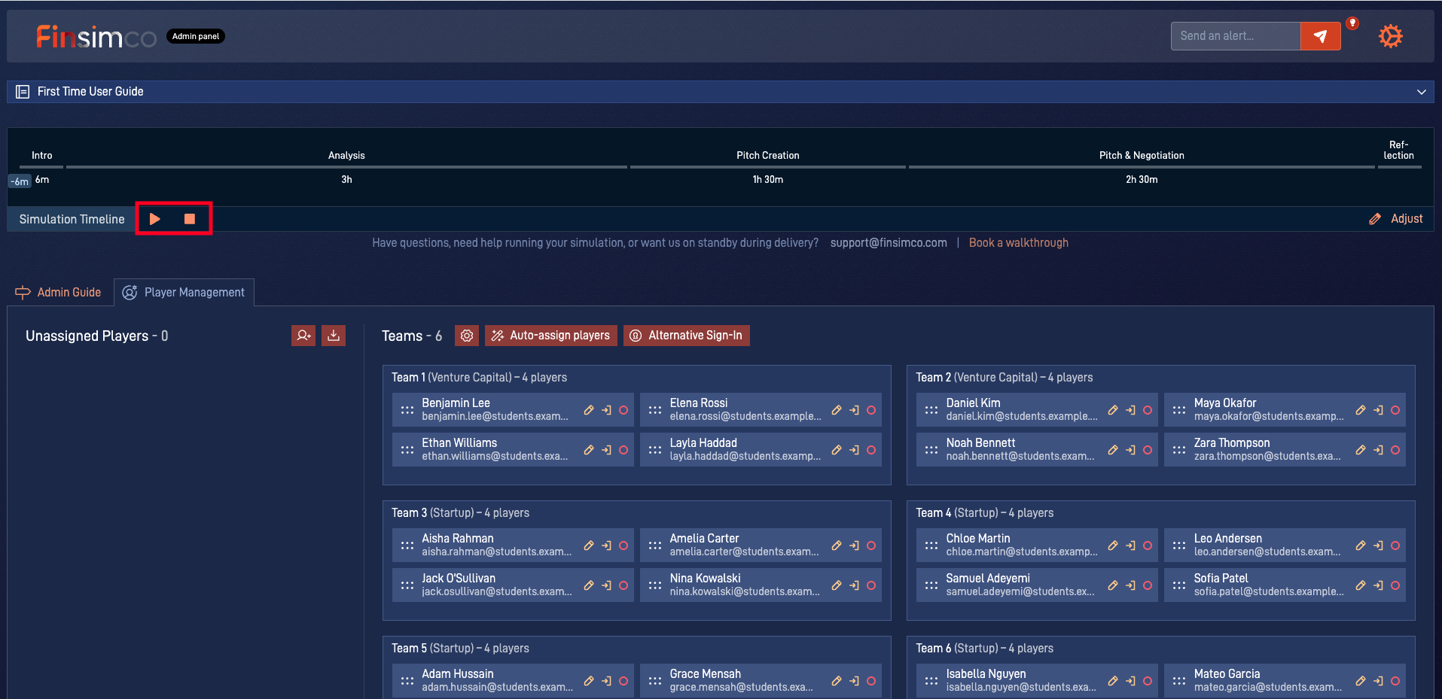
Task: Toggle the status circle for Aisha Rahman
Action: click(x=623, y=546)
